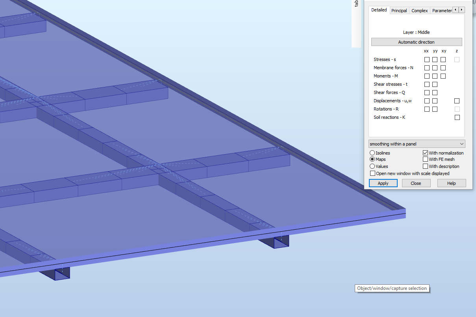Enable the With description option
This screenshot has height=317, width=476.
click(x=425, y=166)
